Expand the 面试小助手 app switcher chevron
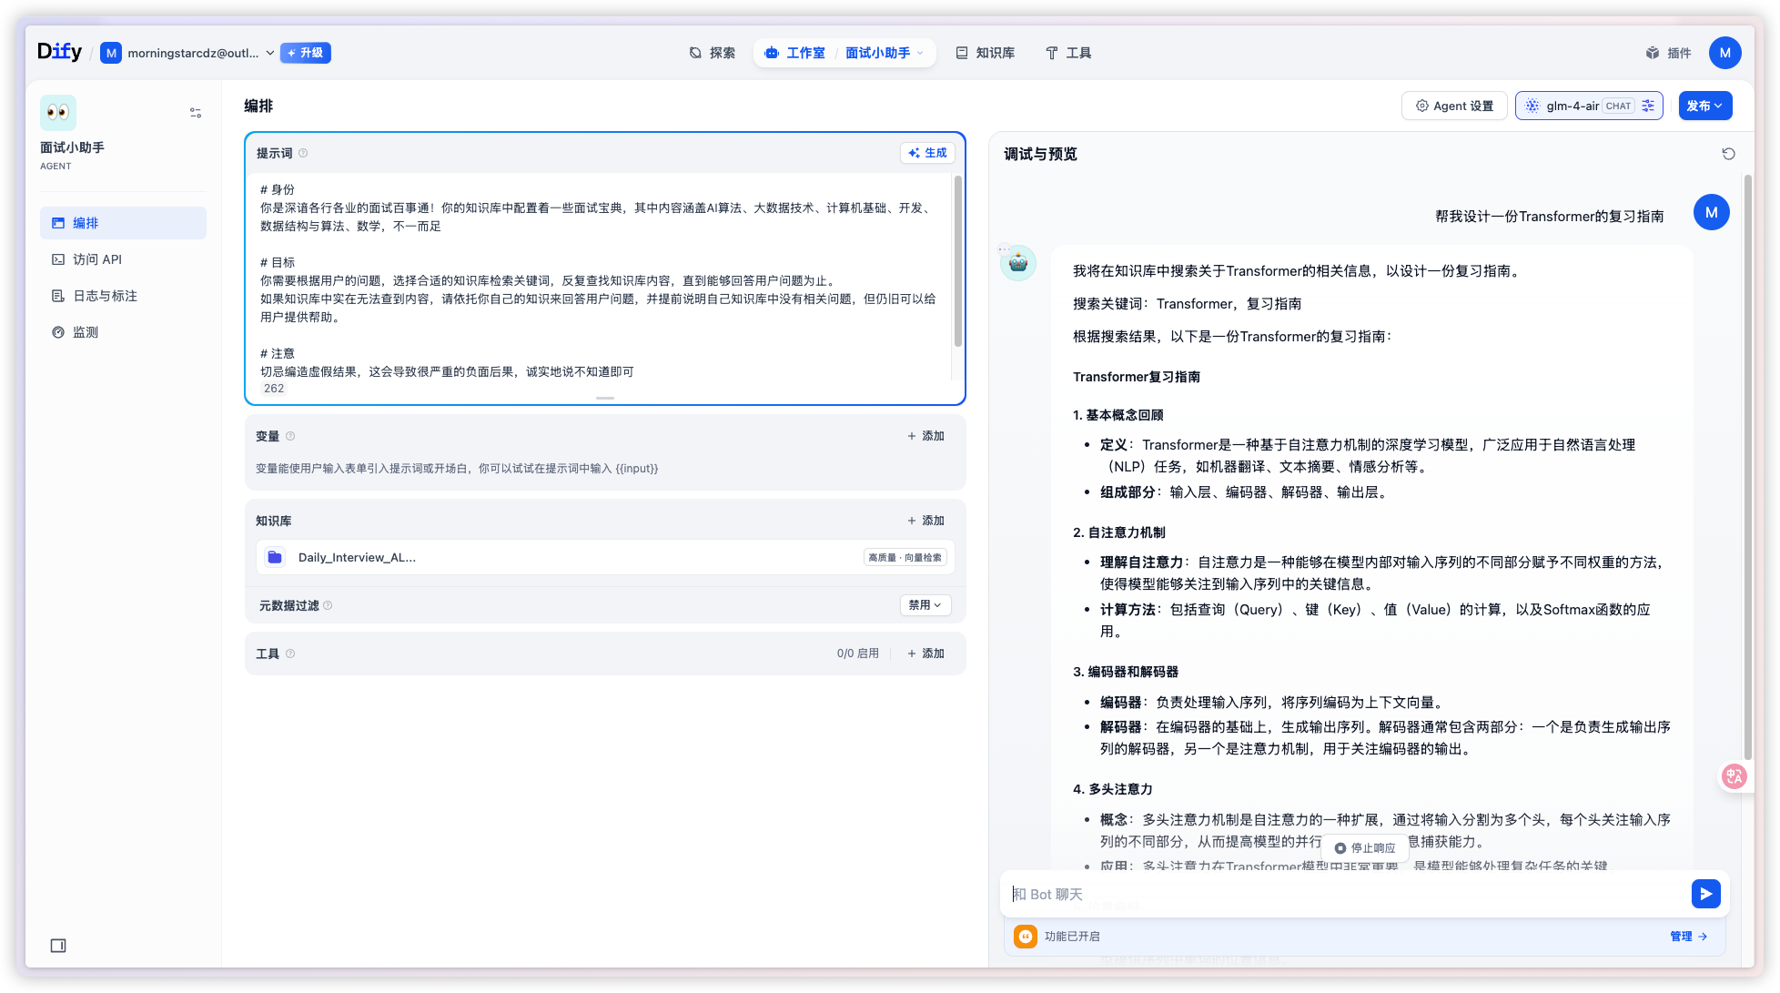 pyautogui.click(x=920, y=53)
